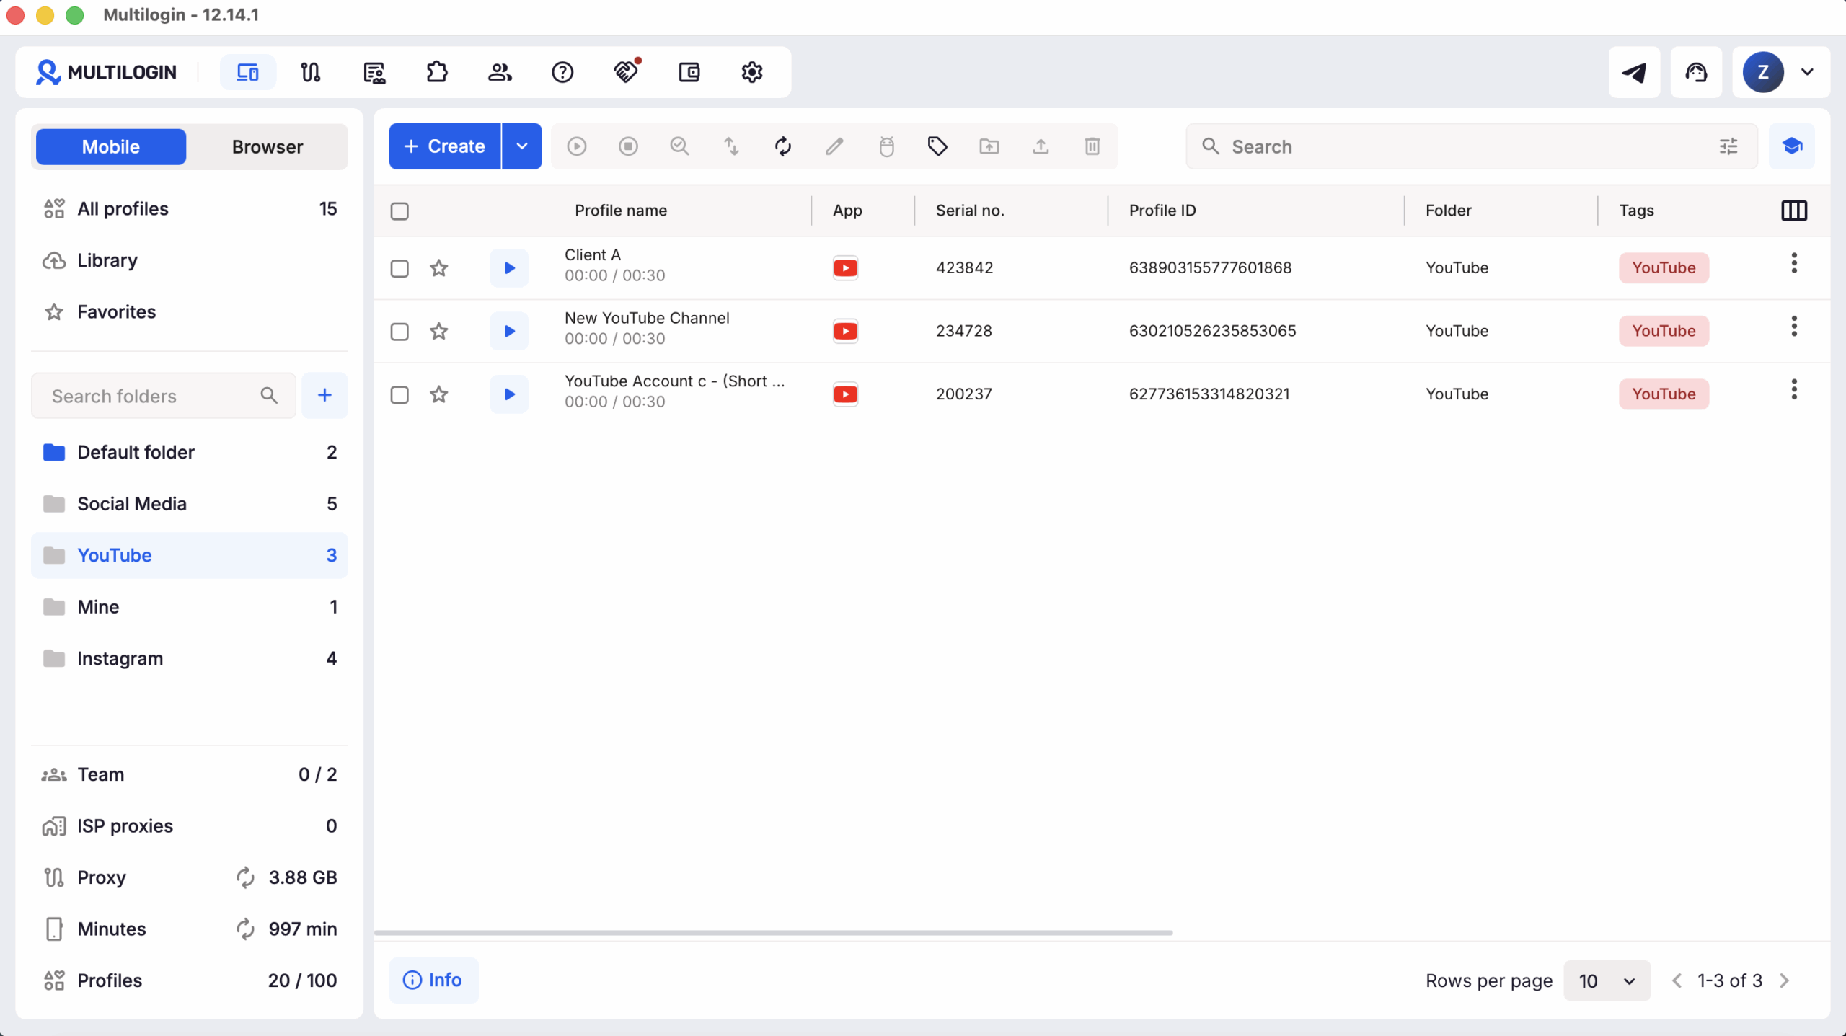Image resolution: width=1846 pixels, height=1036 pixels.
Task: Click the tag toolbar icon
Action: point(937,146)
